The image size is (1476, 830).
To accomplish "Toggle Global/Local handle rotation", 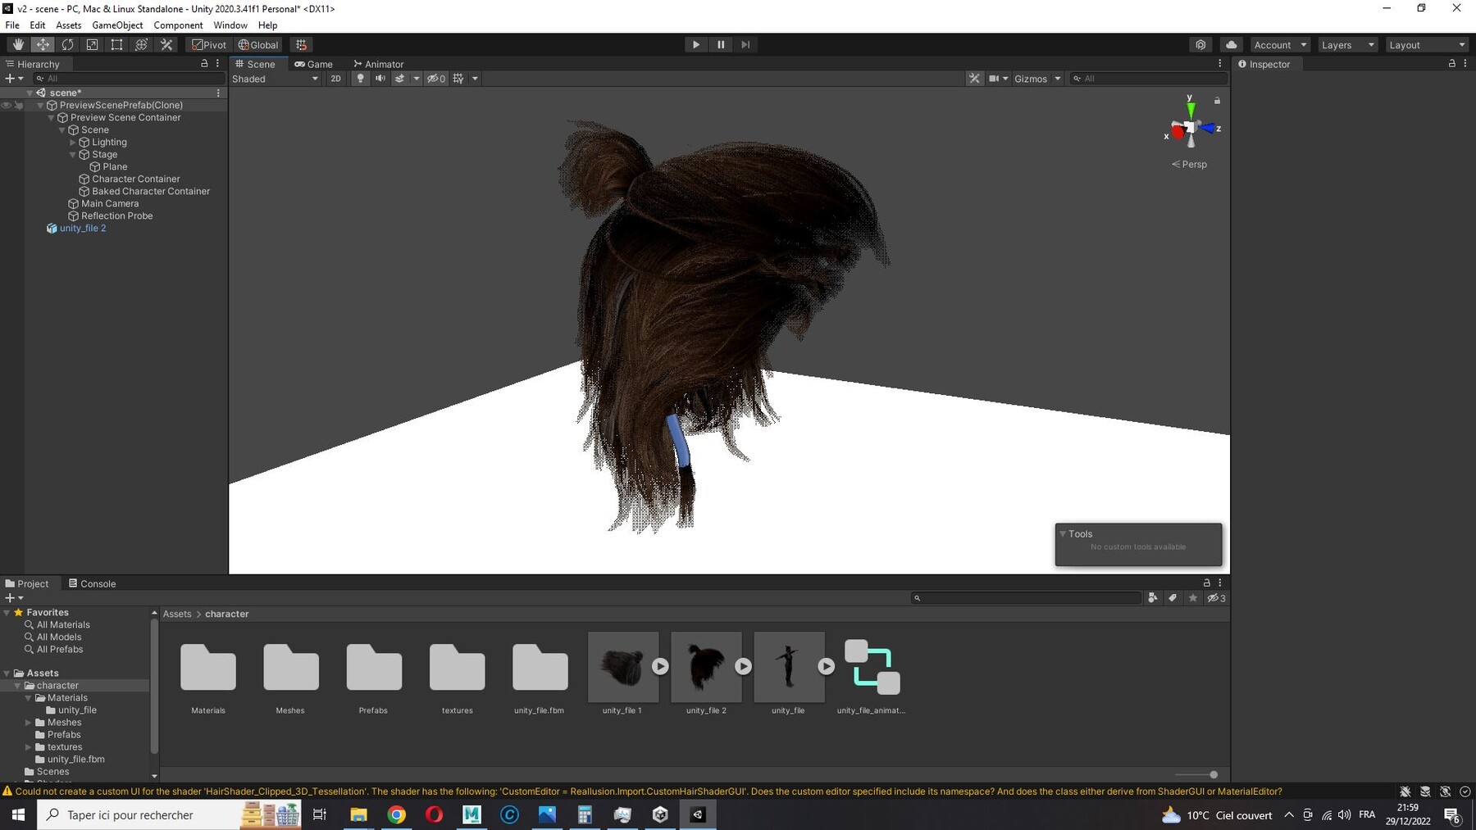I will (x=258, y=45).
